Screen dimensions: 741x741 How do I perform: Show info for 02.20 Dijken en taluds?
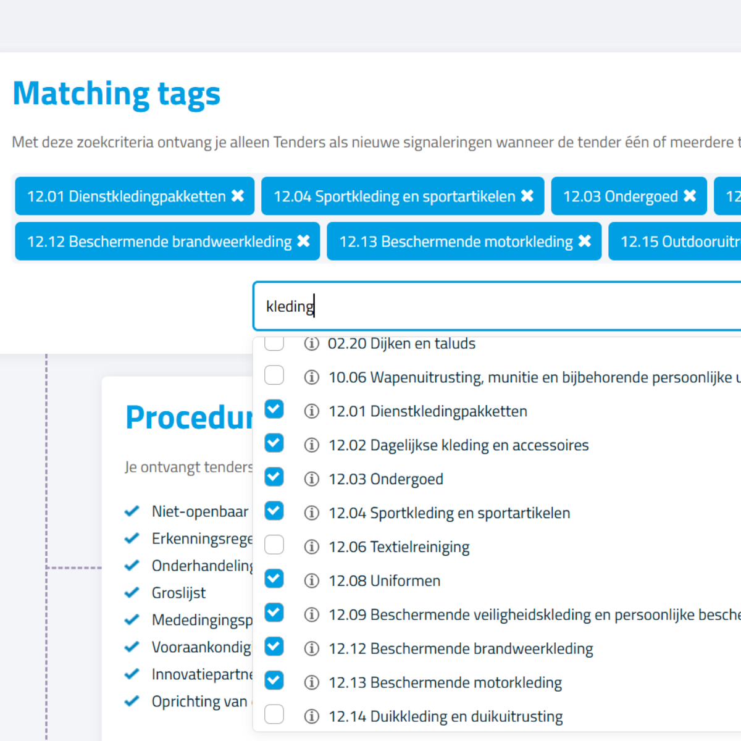point(312,343)
